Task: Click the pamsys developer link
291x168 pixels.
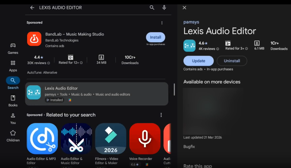Action: coord(191,22)
